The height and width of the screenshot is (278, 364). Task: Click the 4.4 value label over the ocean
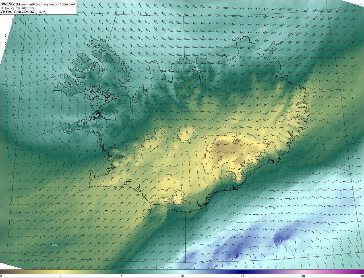(54, 245)
